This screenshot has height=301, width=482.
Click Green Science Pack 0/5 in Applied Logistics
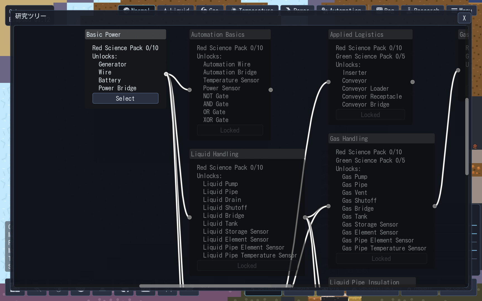pyautogui.click(x=370, y=56)
